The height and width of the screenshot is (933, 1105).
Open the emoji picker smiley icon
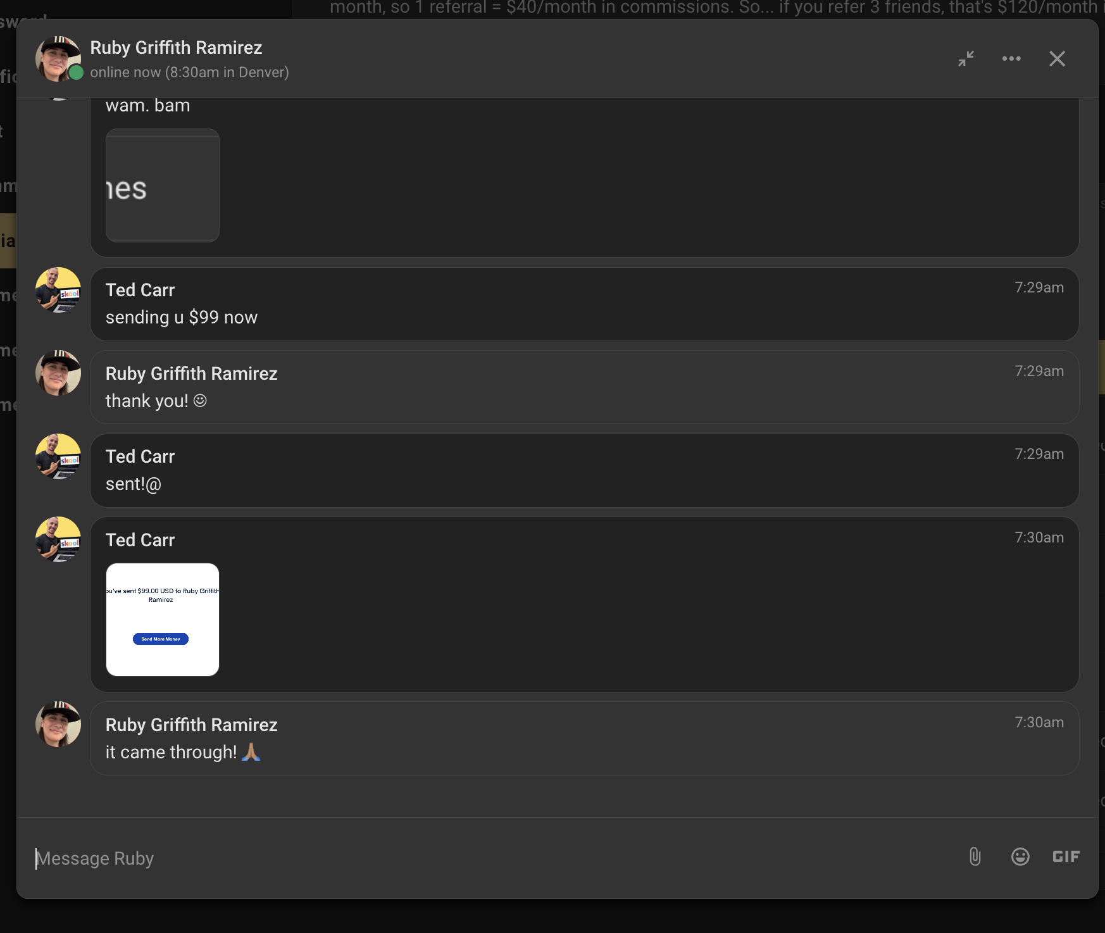[1020, 857]
